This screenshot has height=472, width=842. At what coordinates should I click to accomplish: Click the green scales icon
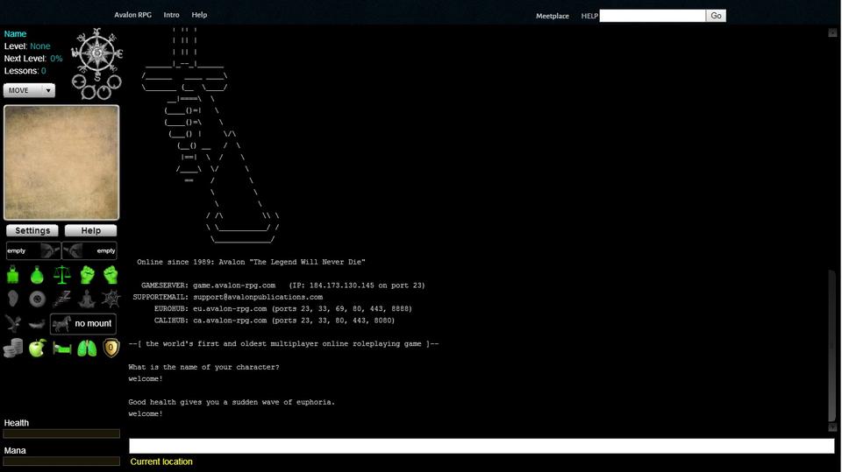point(61,275)
